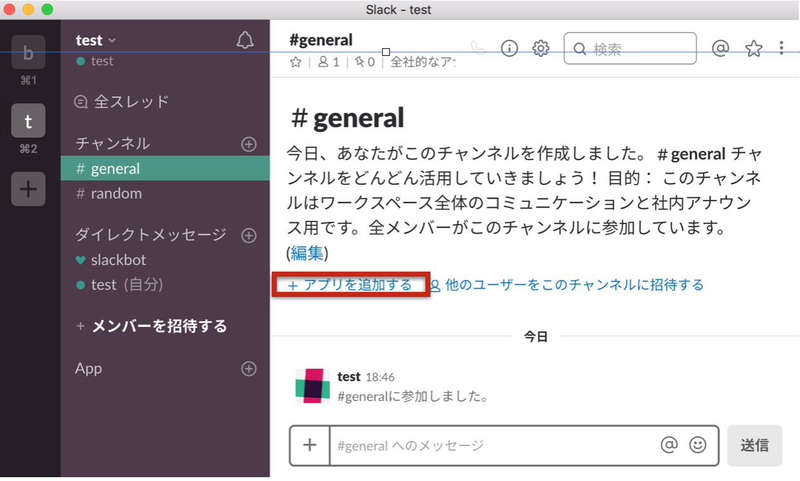The image size is (800, 481).
Task: Click the アプリを追加する link
Action: click(350, 285)
